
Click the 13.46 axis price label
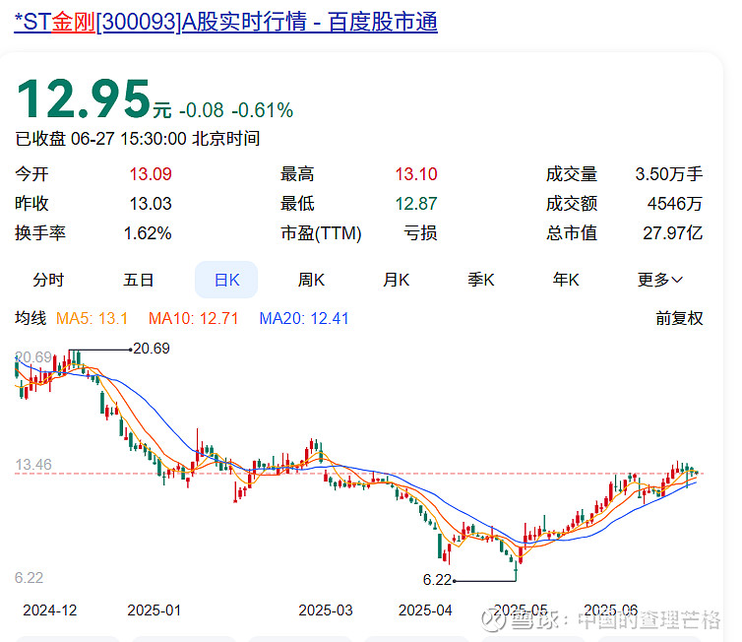coord(33,465)
